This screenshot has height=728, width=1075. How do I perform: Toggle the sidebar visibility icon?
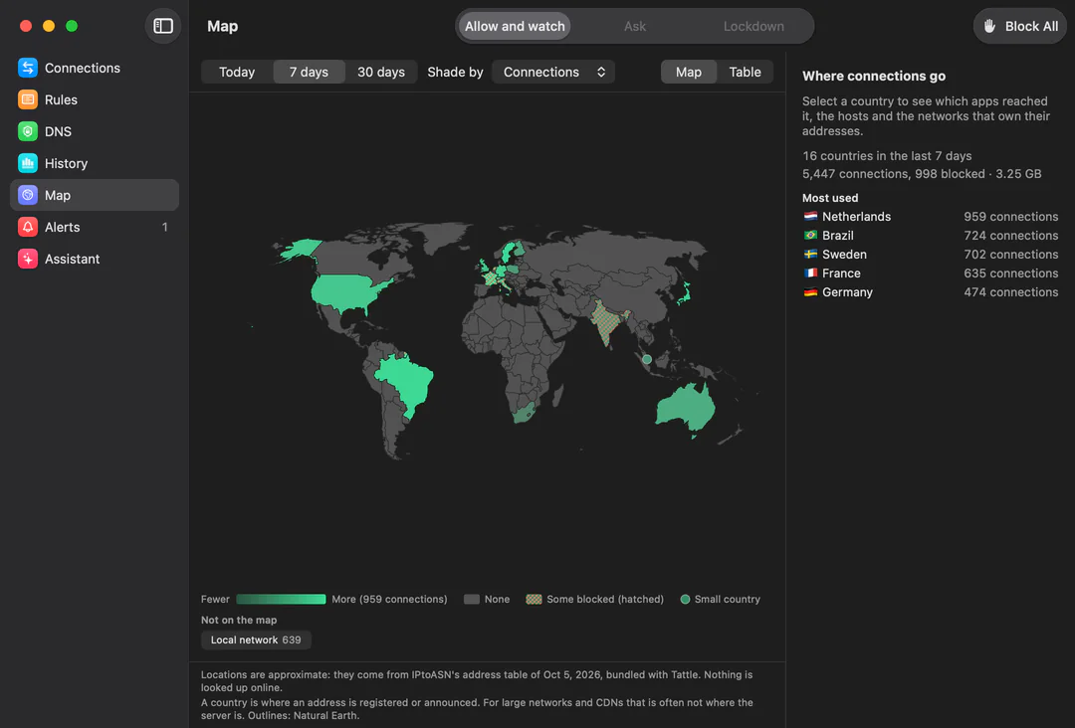click(x=163, y=26)
